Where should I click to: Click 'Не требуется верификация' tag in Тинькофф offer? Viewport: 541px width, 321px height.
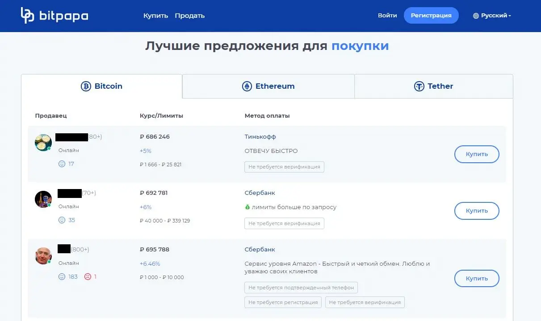coord(284,167)
